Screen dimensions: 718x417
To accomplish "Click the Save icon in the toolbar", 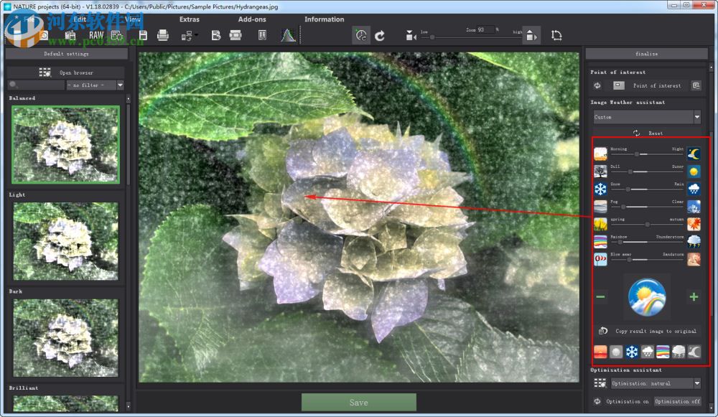I will point(144,34).
